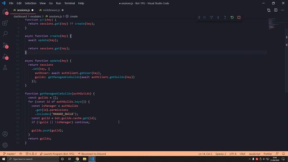Open the Testing flask icon
The height and width of the screenshot is (162, 288).
[5, 67]
